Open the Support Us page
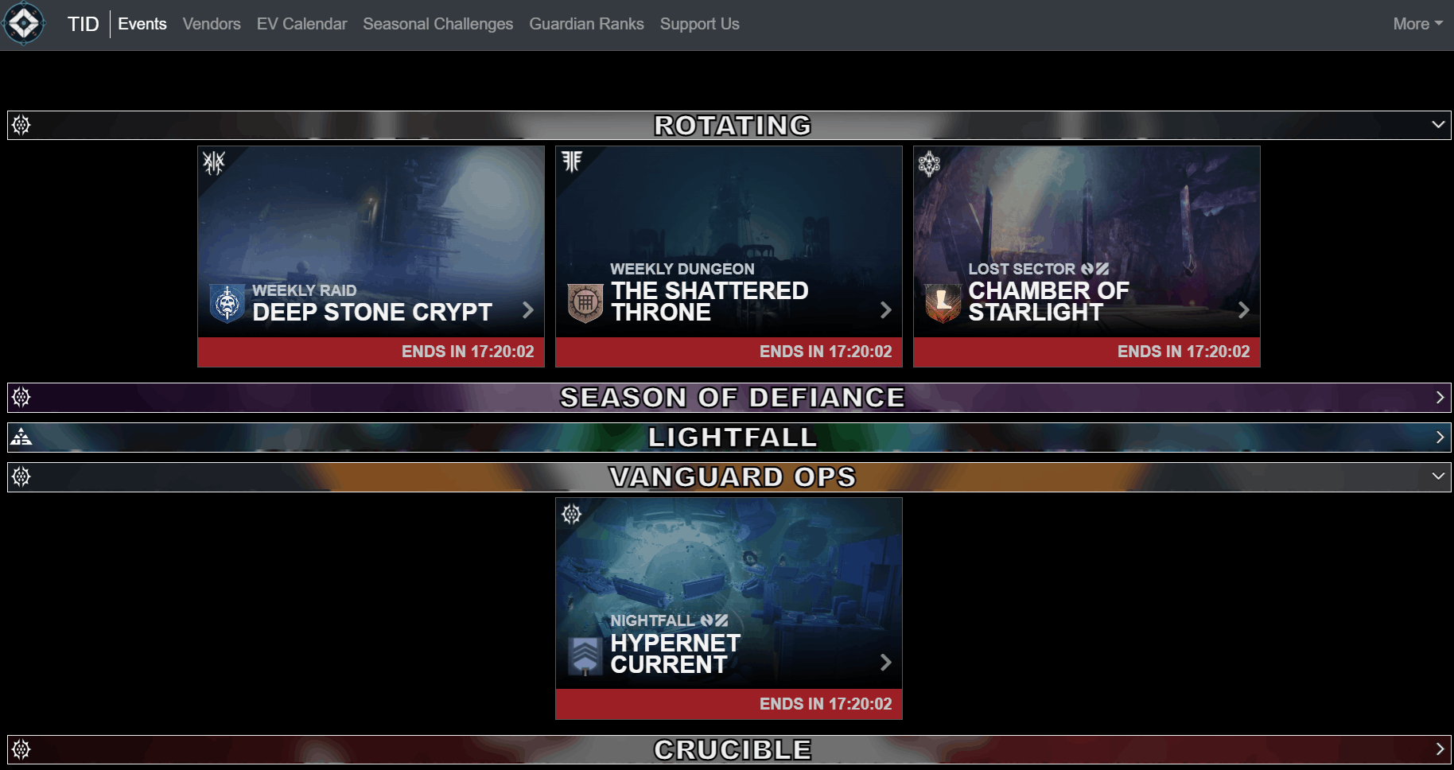Image resolution: width=1454 pixels, height=770 pixels. click(x=700, y=24)
